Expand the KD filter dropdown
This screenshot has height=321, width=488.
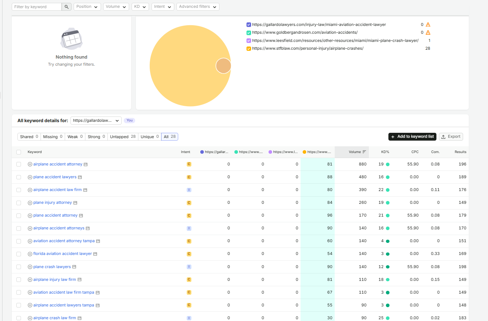pyautogui.click(x=140, y=7)
